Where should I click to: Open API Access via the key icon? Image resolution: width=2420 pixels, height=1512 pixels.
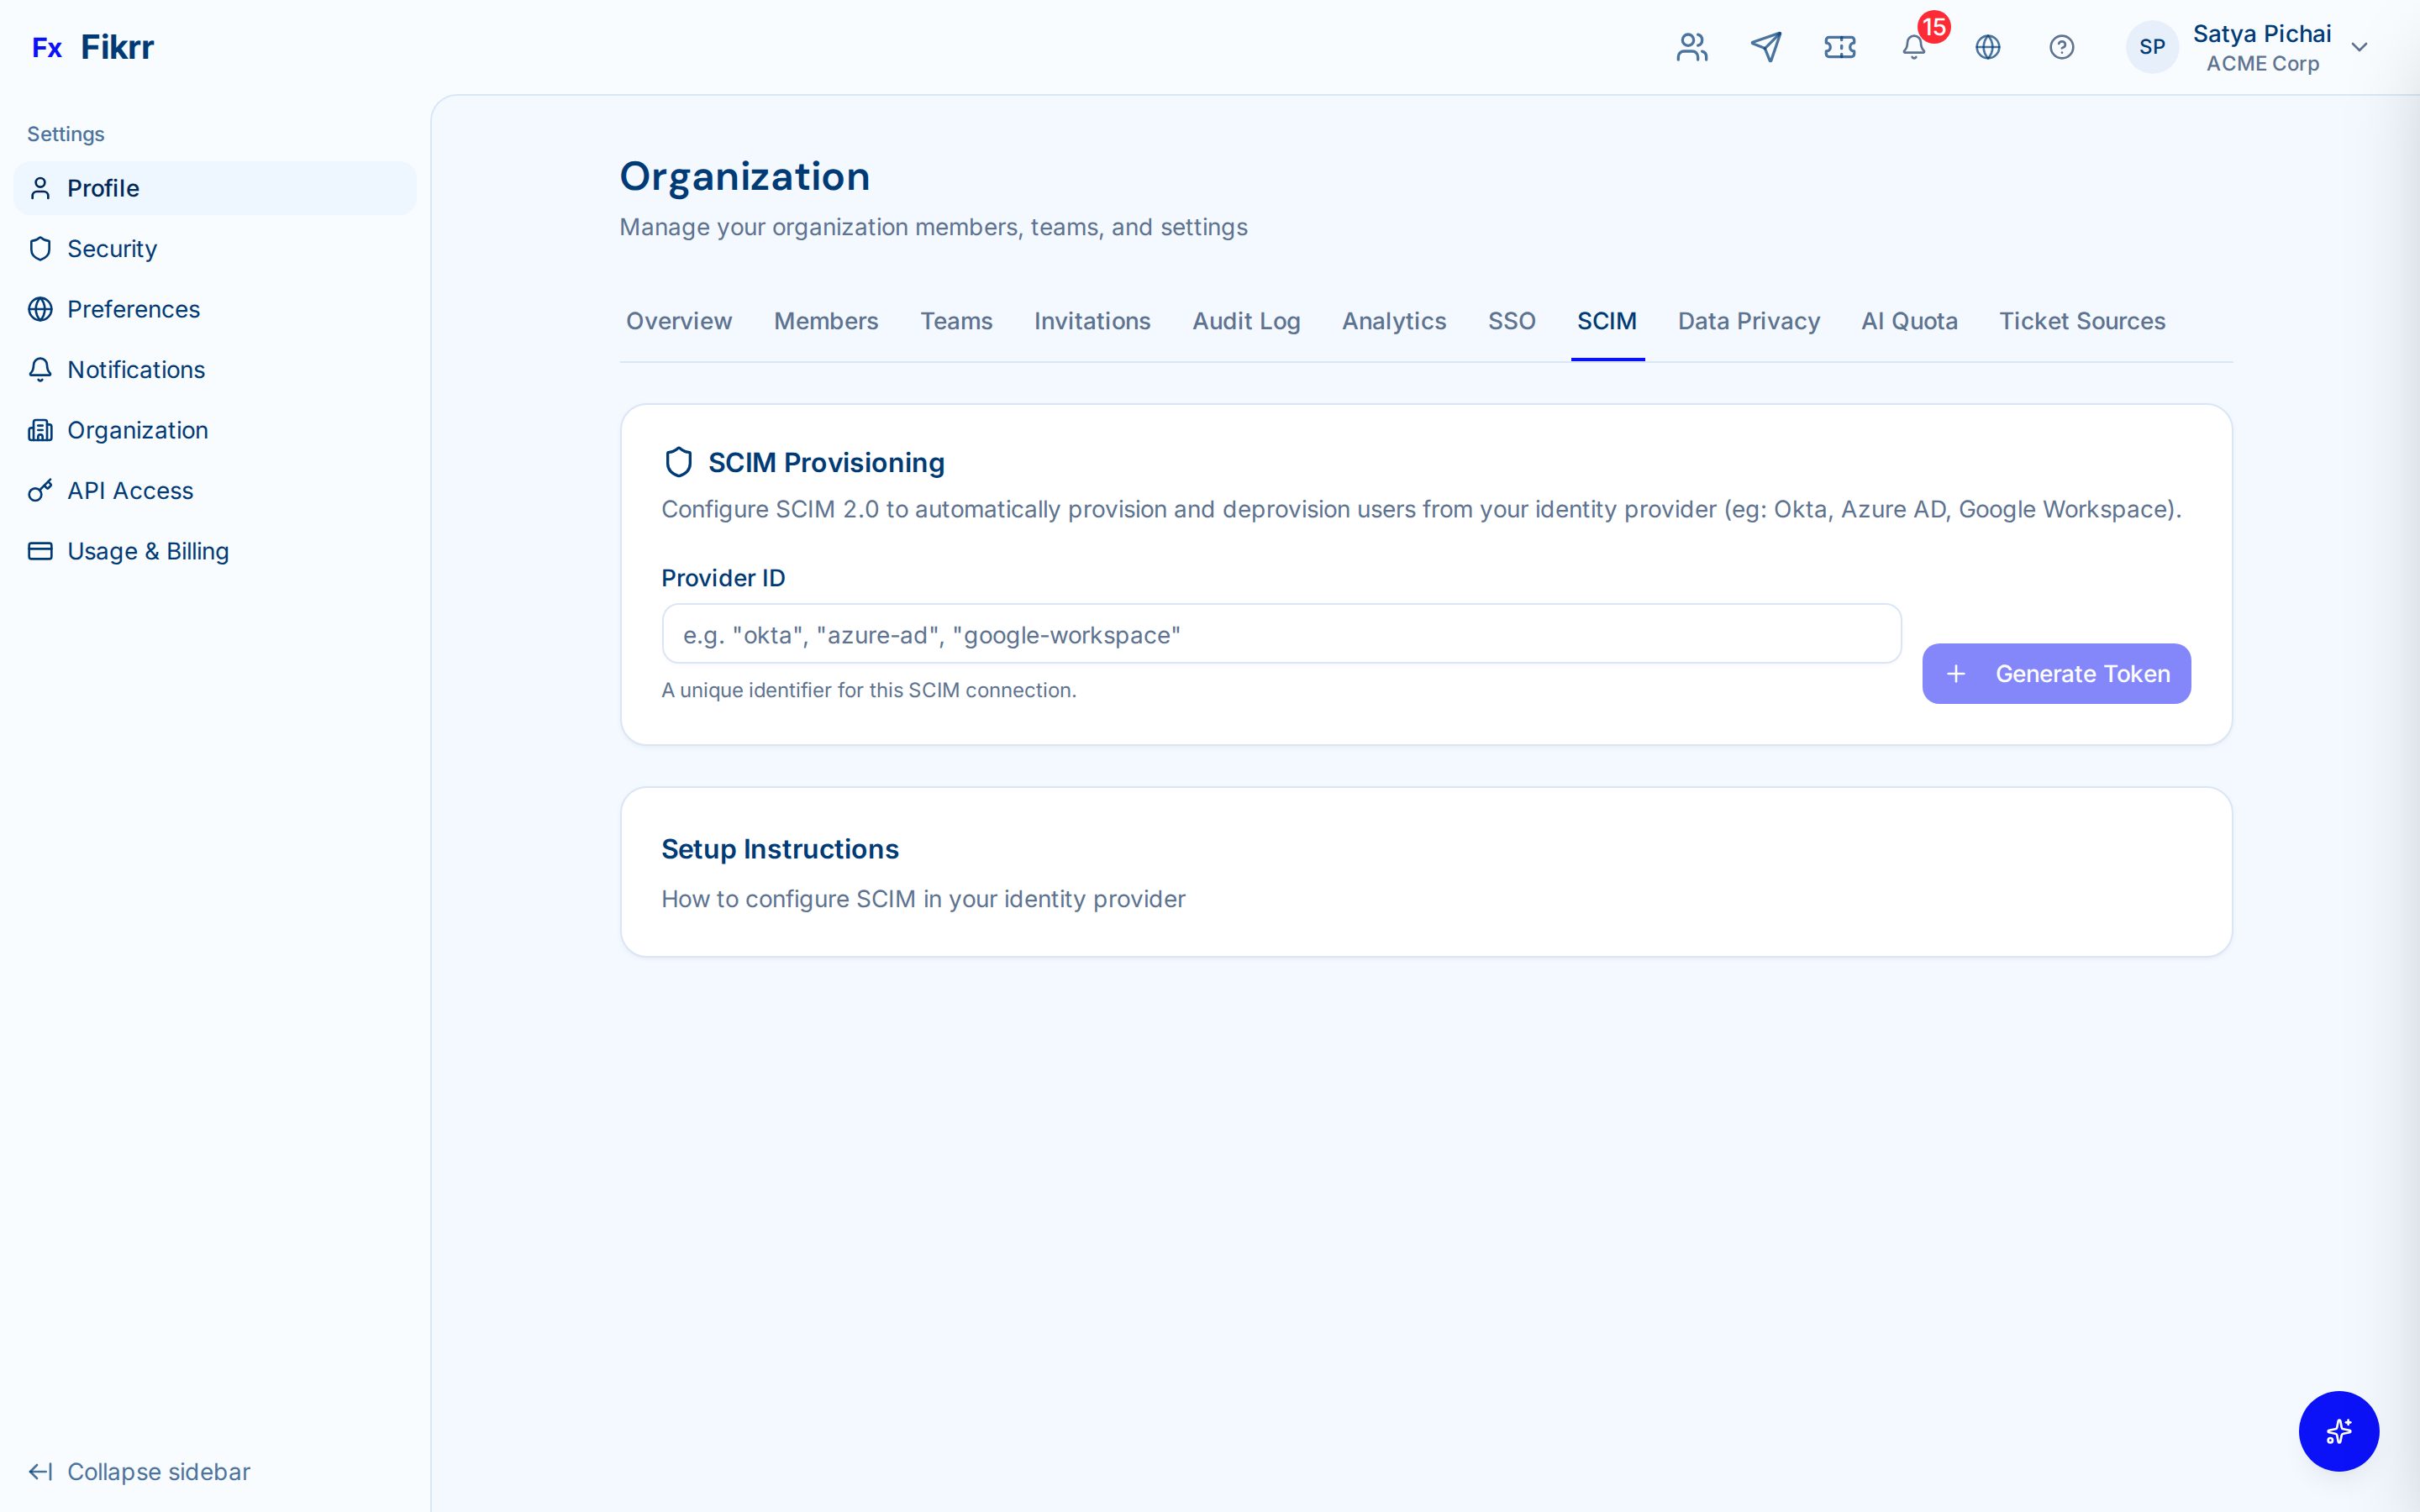pos(40,490)
